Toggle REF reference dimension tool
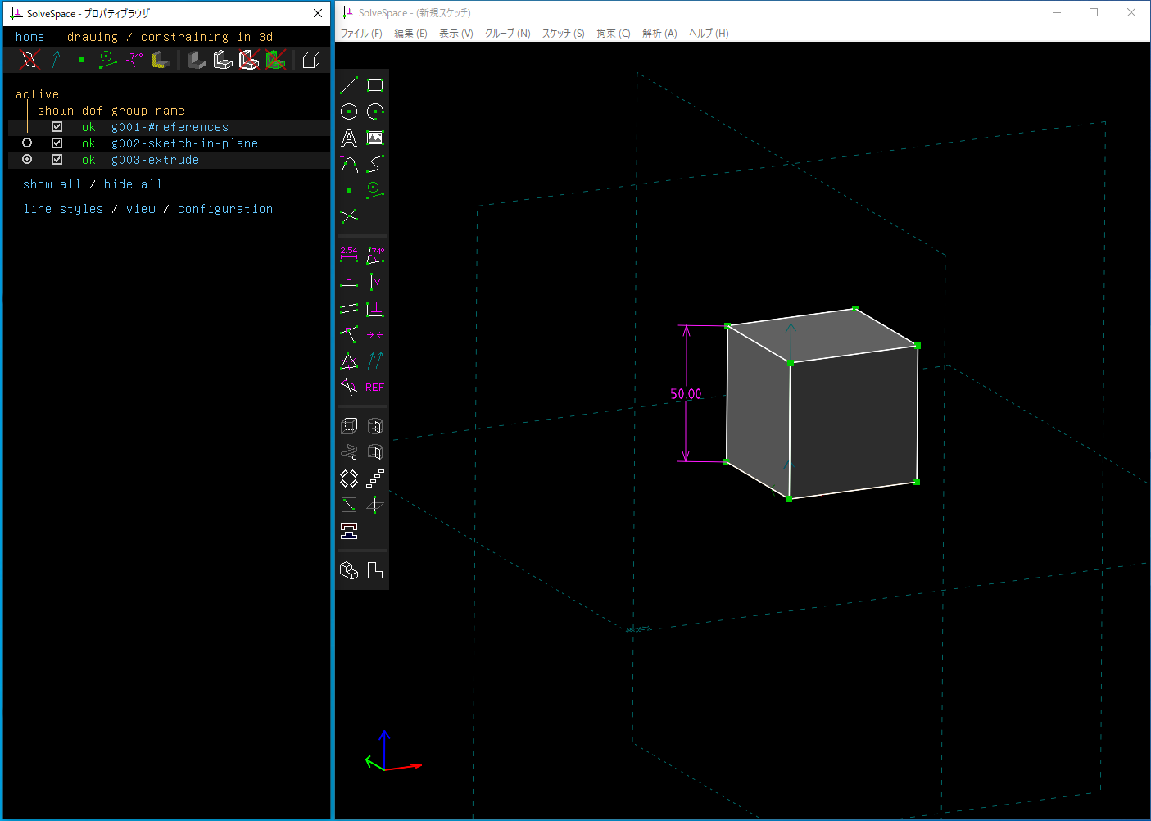 tap(375, 387)
